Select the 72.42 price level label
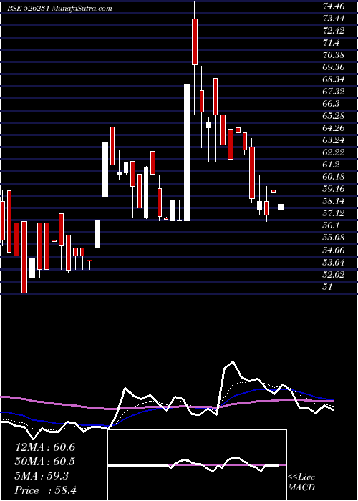 [x=334, y=30]
